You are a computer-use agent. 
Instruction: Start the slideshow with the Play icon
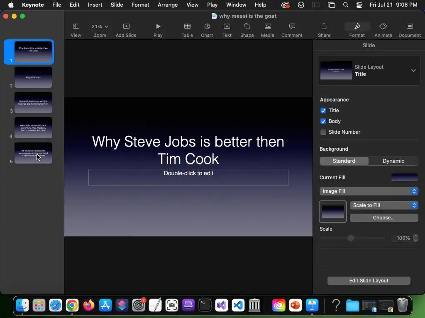click(158, 26)
